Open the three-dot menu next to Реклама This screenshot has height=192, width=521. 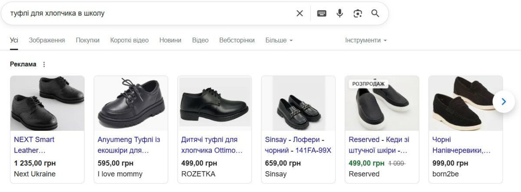[x=44, y=64]
